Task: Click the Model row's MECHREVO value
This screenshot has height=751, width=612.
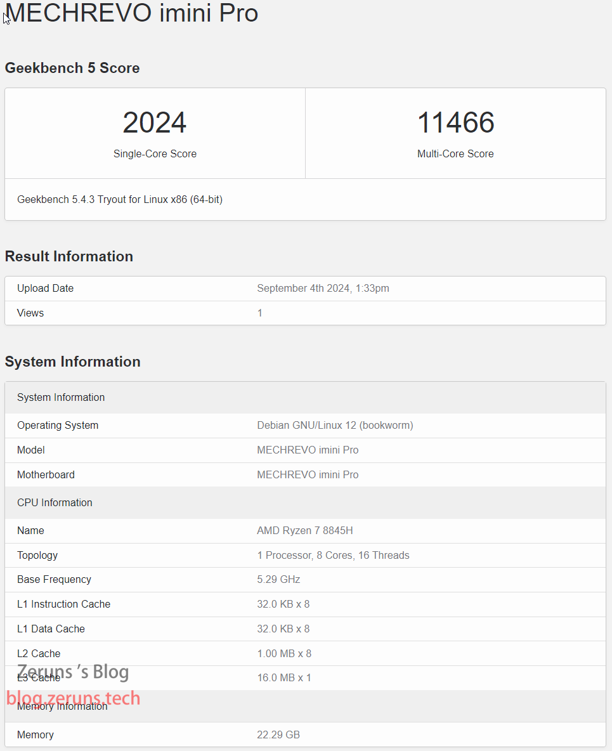Action: (308, 450)
